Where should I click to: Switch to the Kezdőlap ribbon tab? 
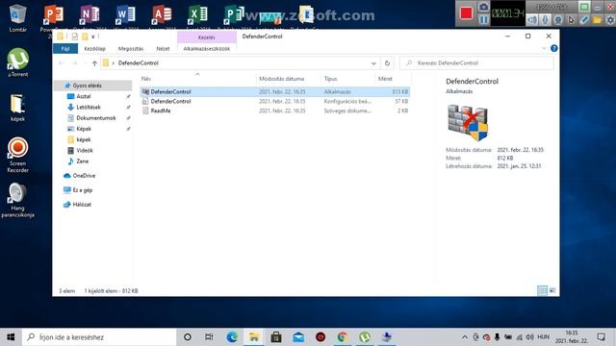click(x=94, y=49)
